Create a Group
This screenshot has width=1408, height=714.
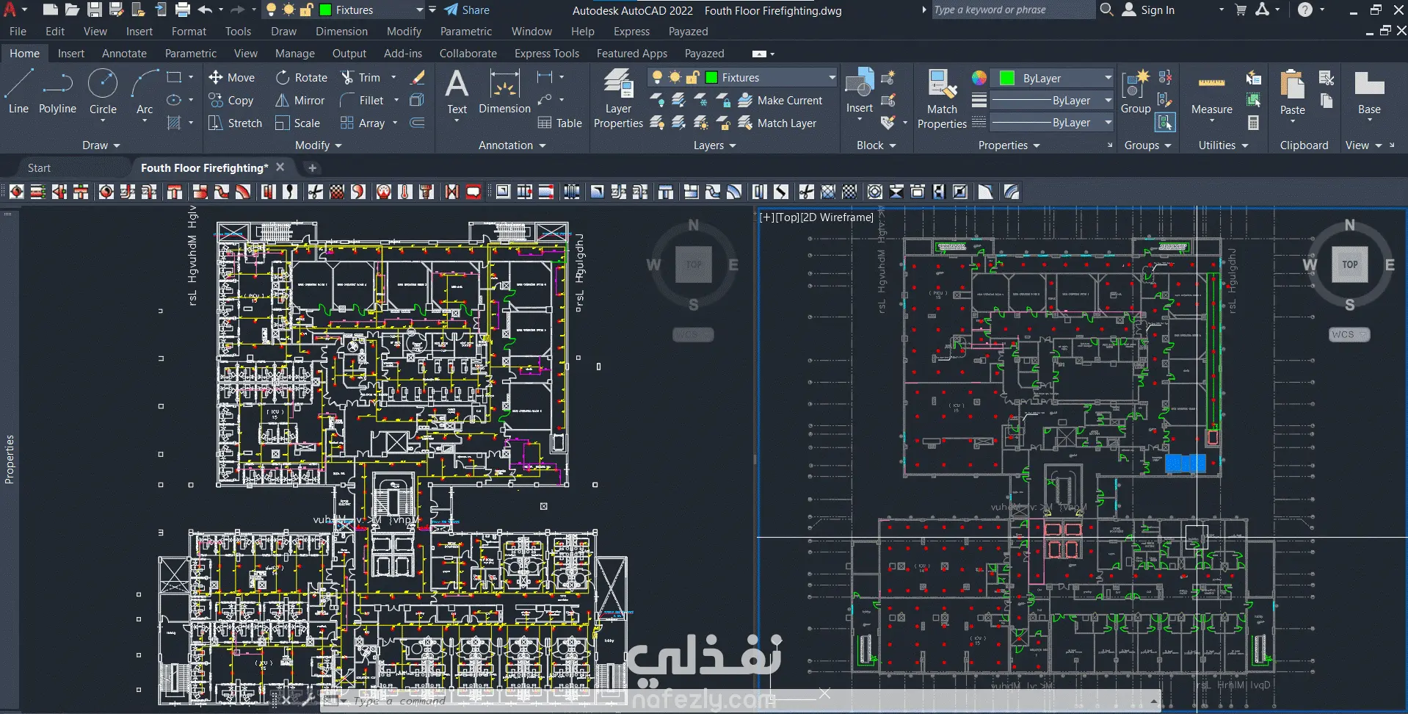[1136, 92]
